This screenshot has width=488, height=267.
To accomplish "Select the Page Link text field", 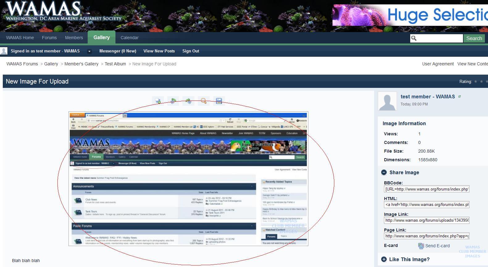I will (427, 236).
